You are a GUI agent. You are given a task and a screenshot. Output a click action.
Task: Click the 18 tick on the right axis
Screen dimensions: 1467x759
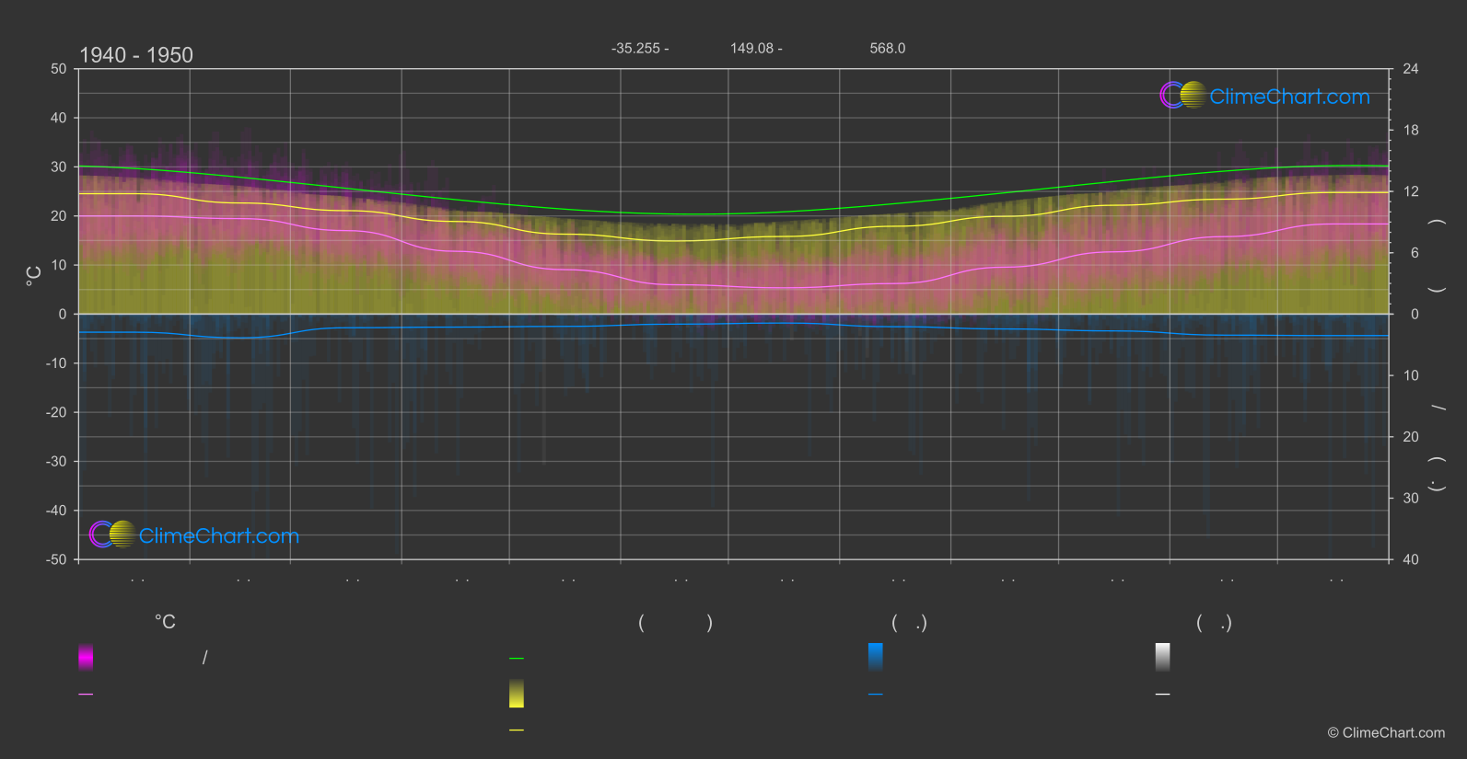1411,131
